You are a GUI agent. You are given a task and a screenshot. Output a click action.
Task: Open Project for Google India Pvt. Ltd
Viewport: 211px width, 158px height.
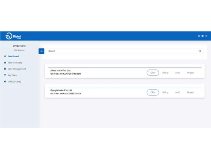pyautogui.click(x=191, y=92)
